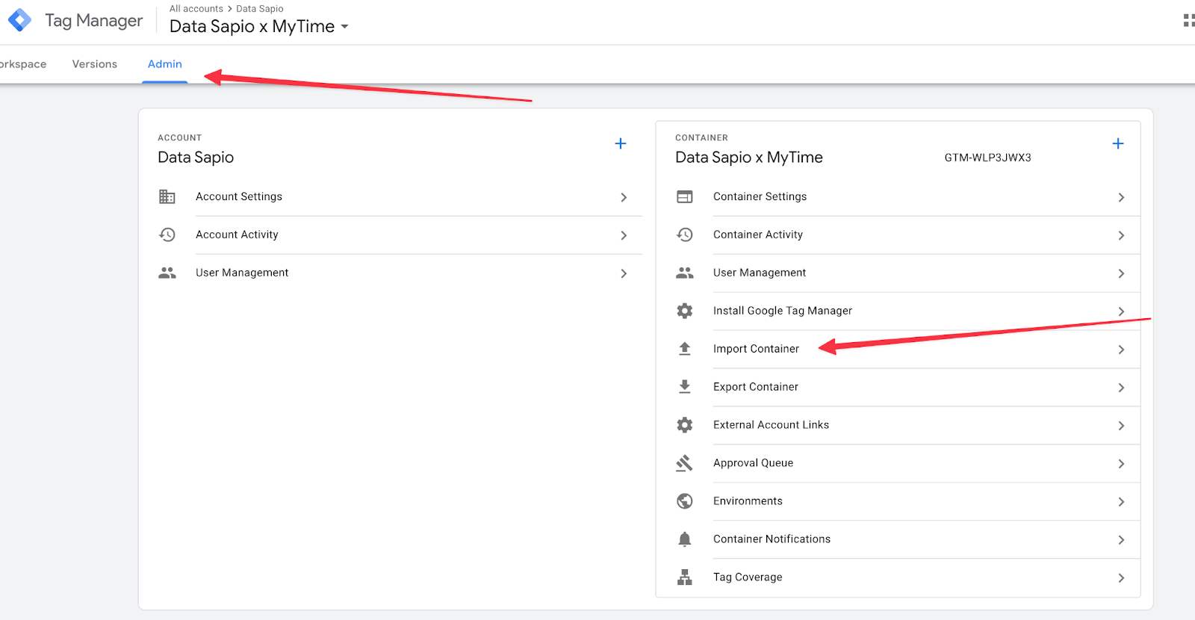1195x620 pixels.
Task: Click the container User Management people icon
Action: coord(685,273)
